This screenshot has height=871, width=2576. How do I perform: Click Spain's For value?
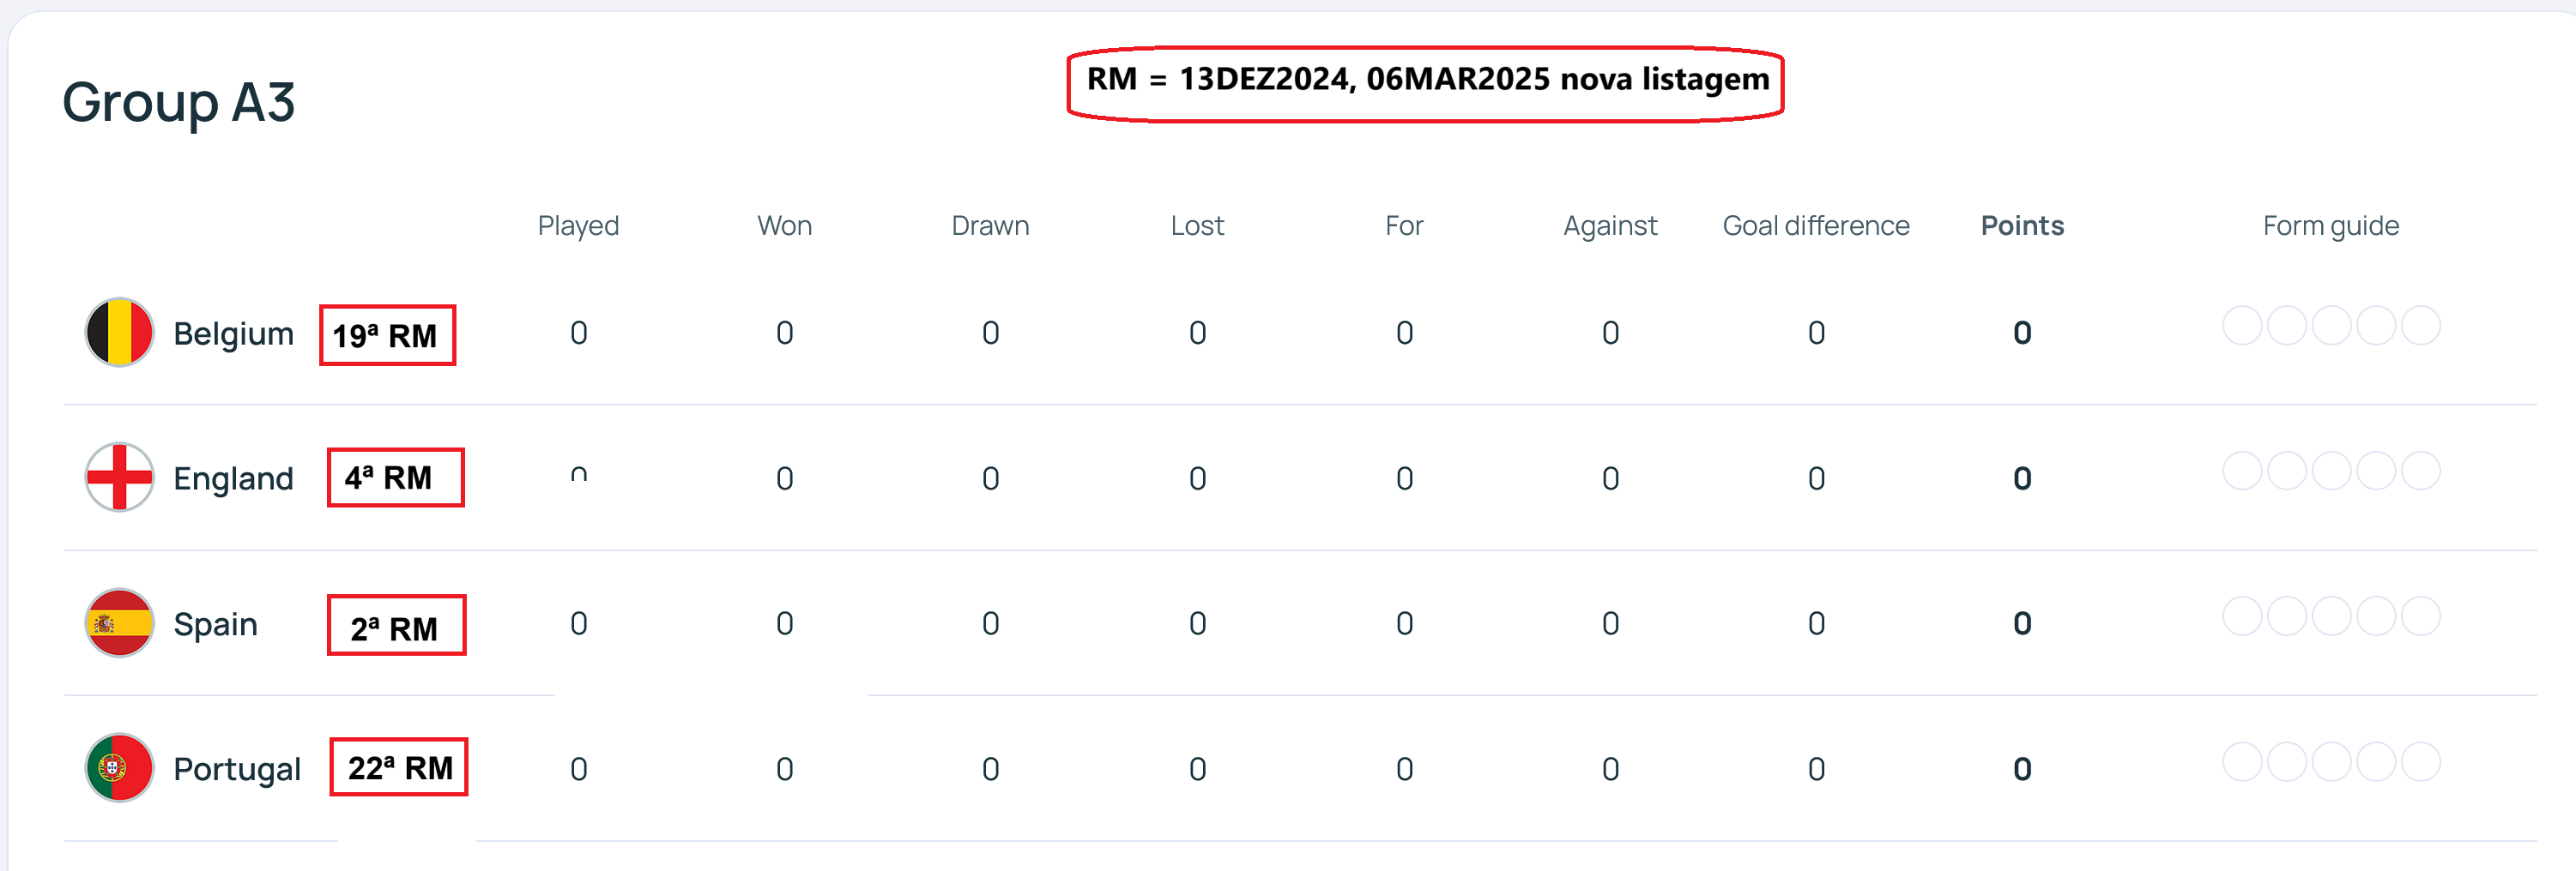[x=1404, y=623]
